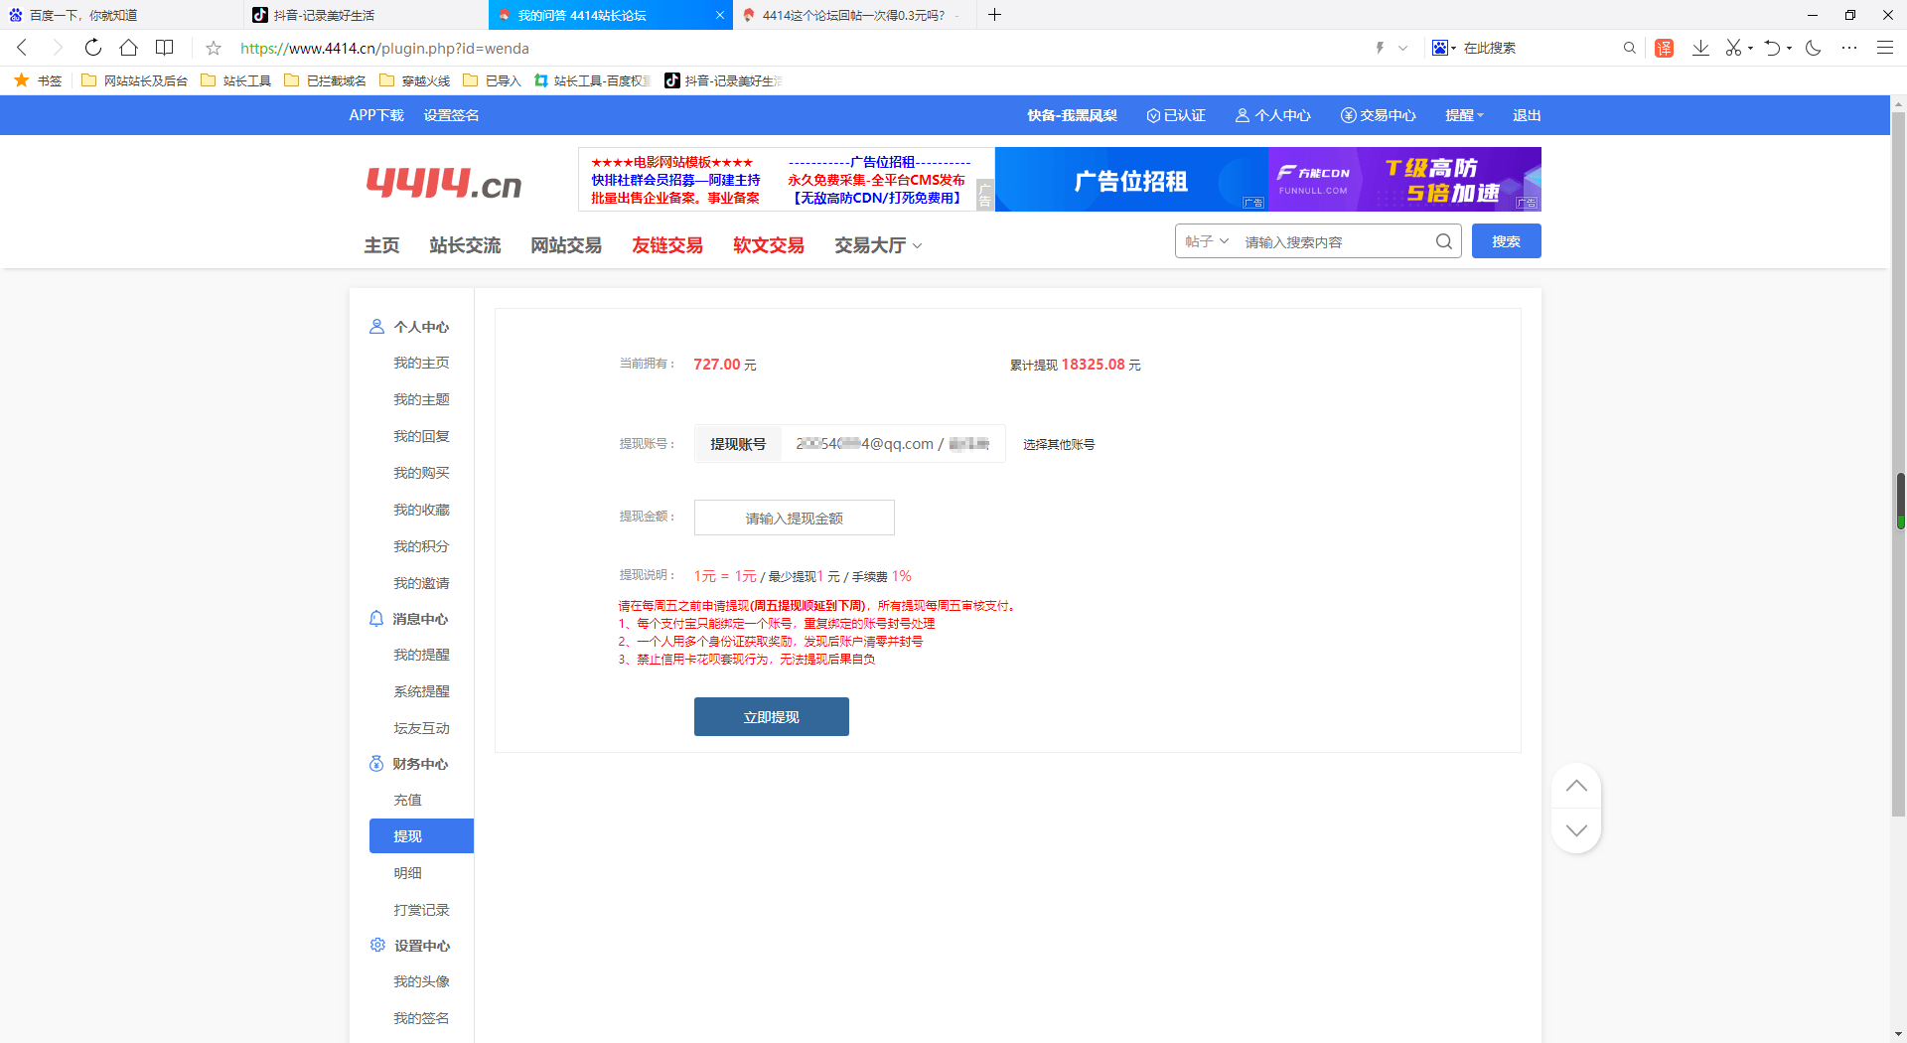Open the browser hamburger main menu
Viewport: 1907px width, 1043px height.
[x=1884, y=48]
